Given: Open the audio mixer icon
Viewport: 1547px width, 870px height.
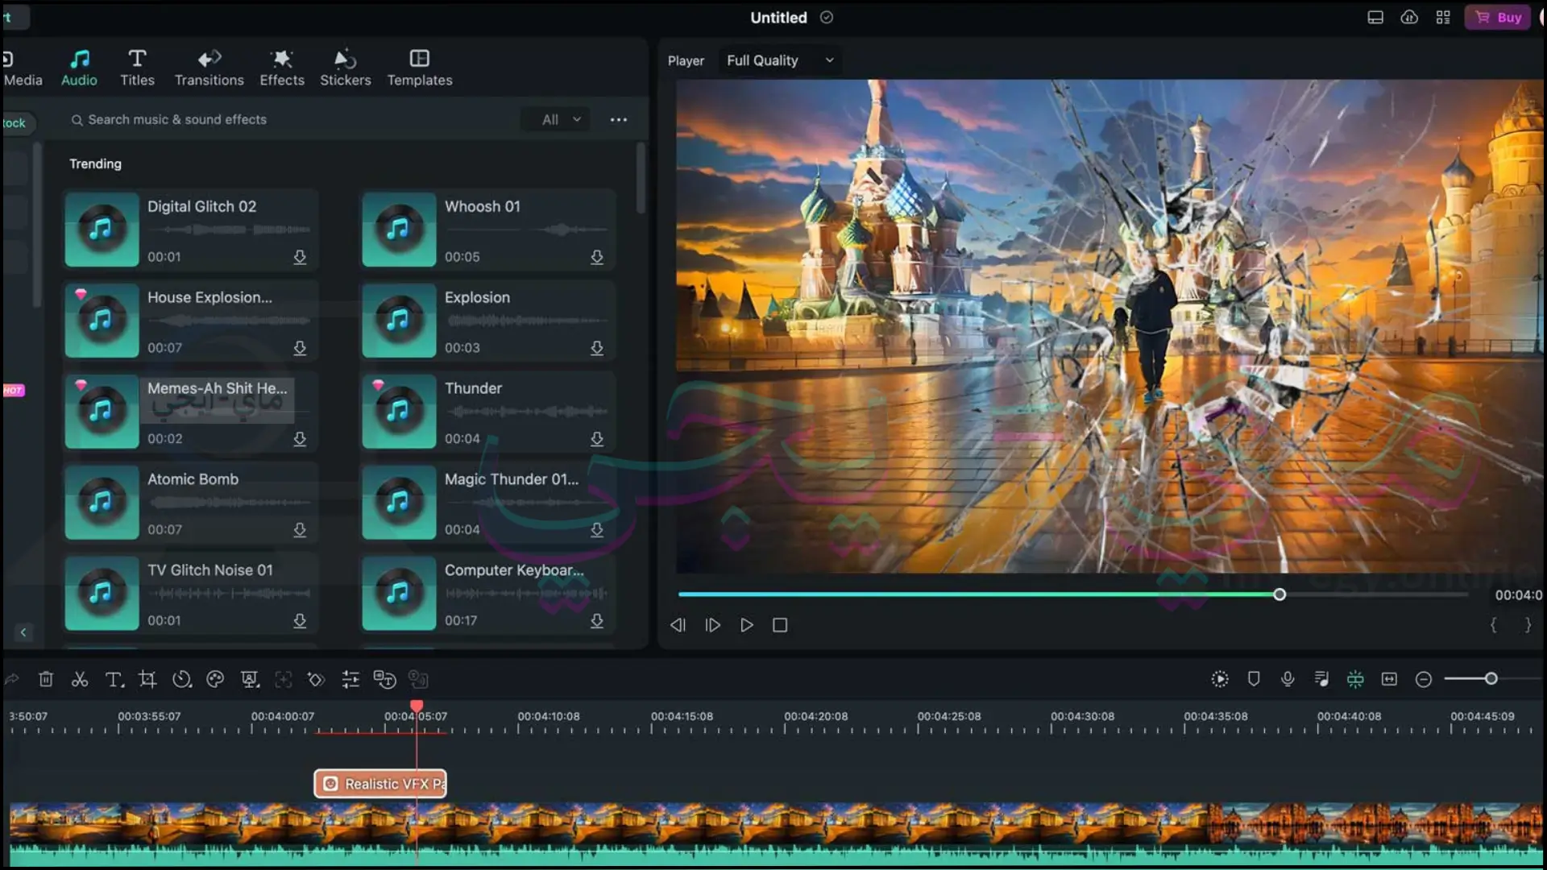Looking at the screenshot, I should [x=1321, y=679].
